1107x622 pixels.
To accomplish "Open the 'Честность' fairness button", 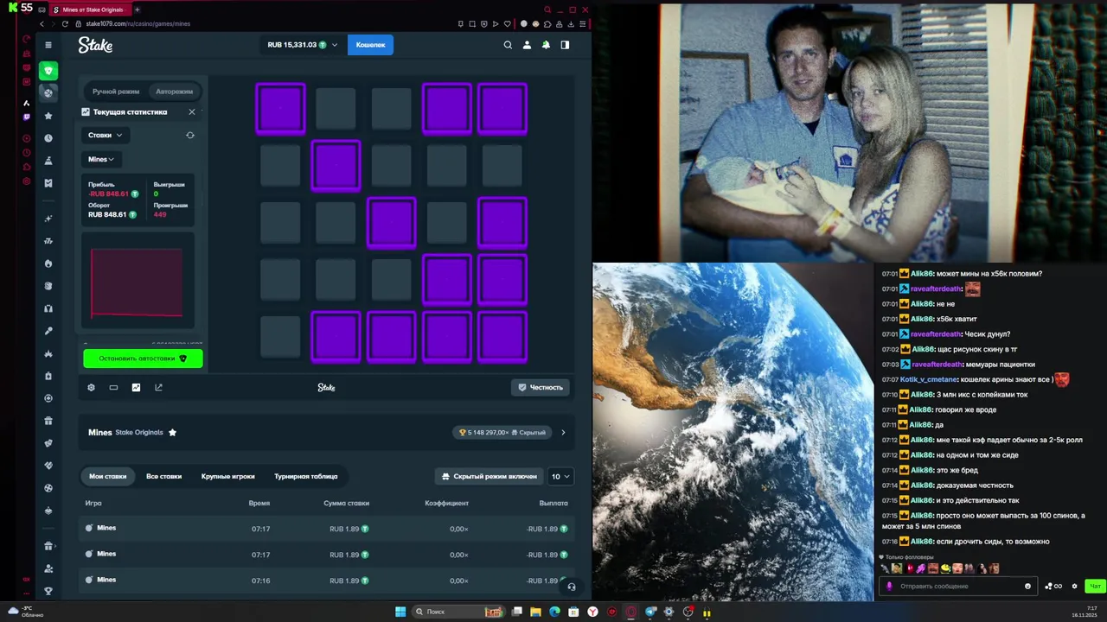I will tap(540, 387).
